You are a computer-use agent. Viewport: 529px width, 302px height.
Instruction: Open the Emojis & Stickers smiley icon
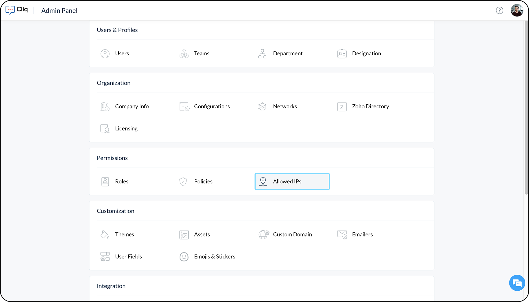click(x=184, y=257)
